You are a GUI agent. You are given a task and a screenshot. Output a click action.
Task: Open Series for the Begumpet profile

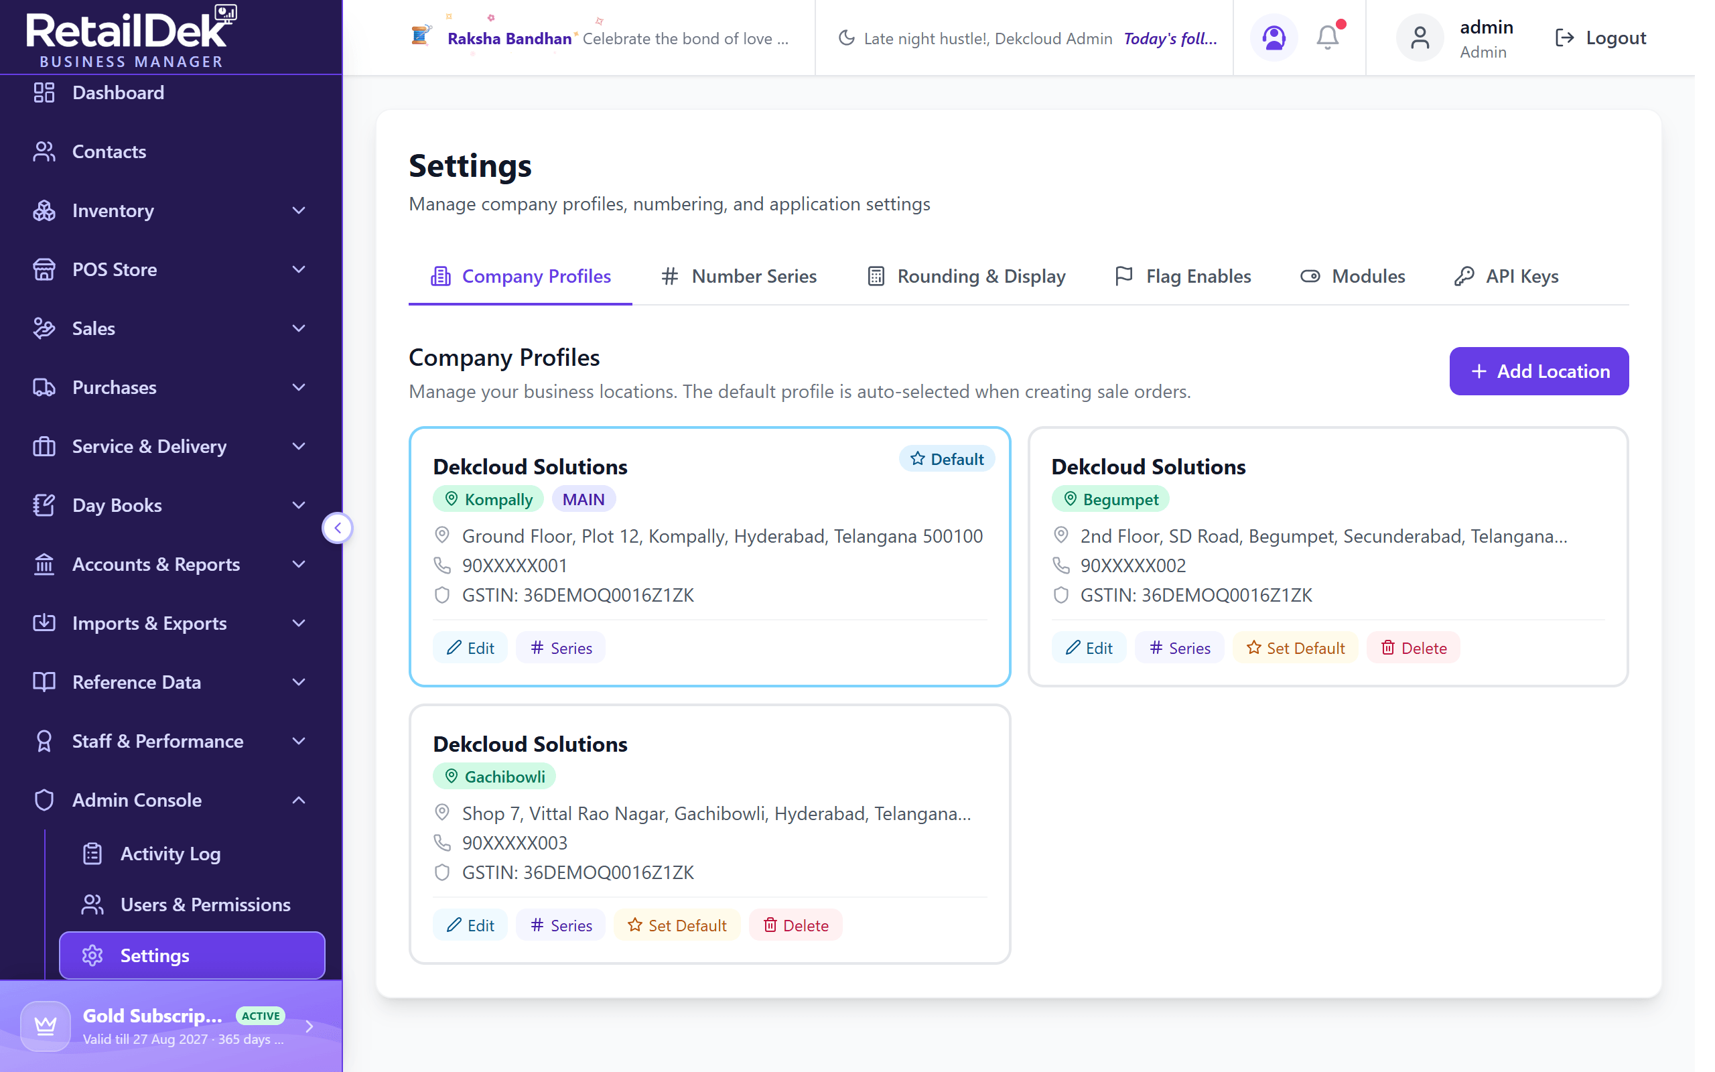pos(1179,648)
